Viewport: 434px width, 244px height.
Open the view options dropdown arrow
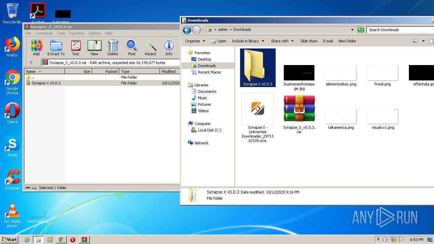point(423,41)
